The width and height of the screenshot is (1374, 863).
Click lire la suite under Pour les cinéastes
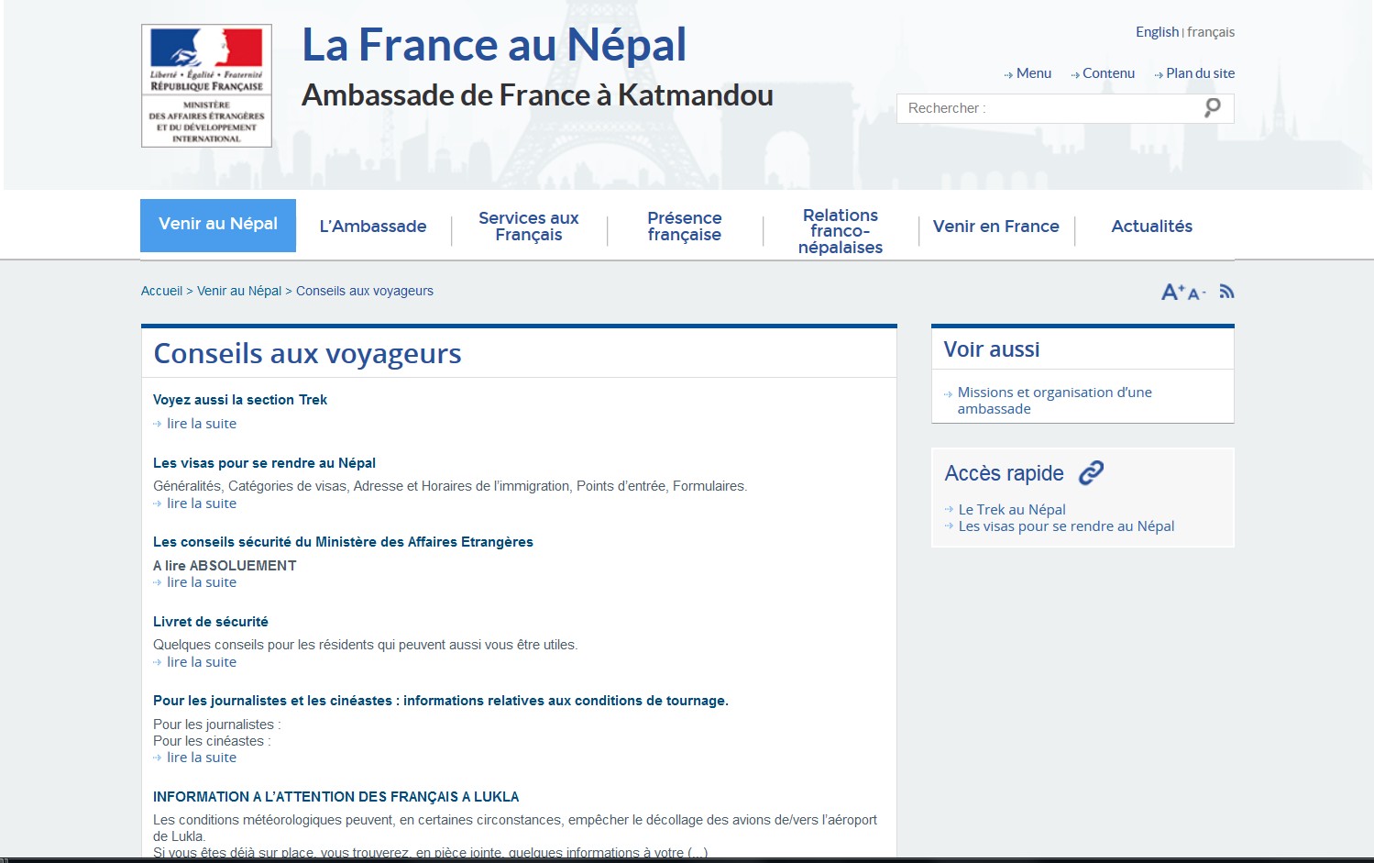pyautogui.click(x=202, y=758)
